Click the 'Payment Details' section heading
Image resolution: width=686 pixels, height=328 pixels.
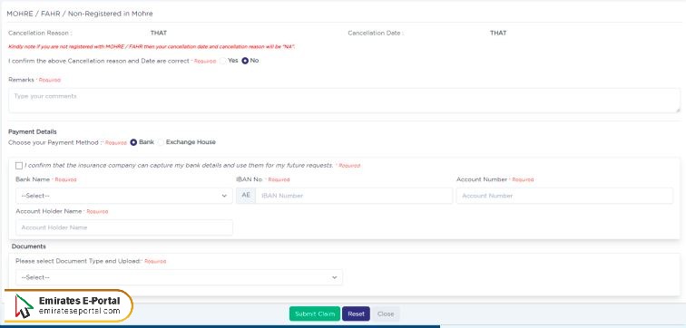[x=33, y=131]
